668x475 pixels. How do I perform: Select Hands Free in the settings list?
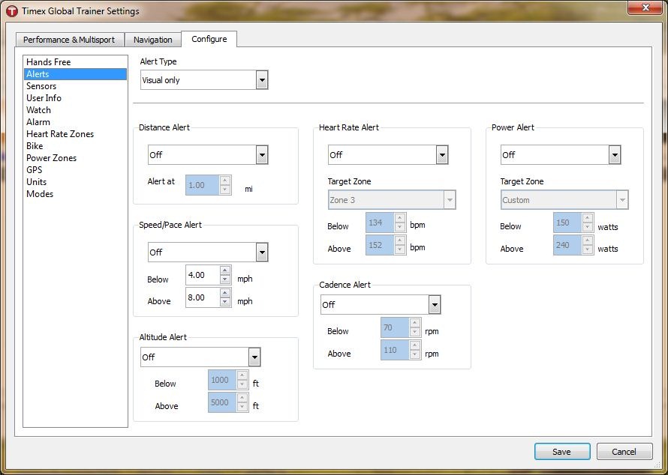[x=75, y=62]
